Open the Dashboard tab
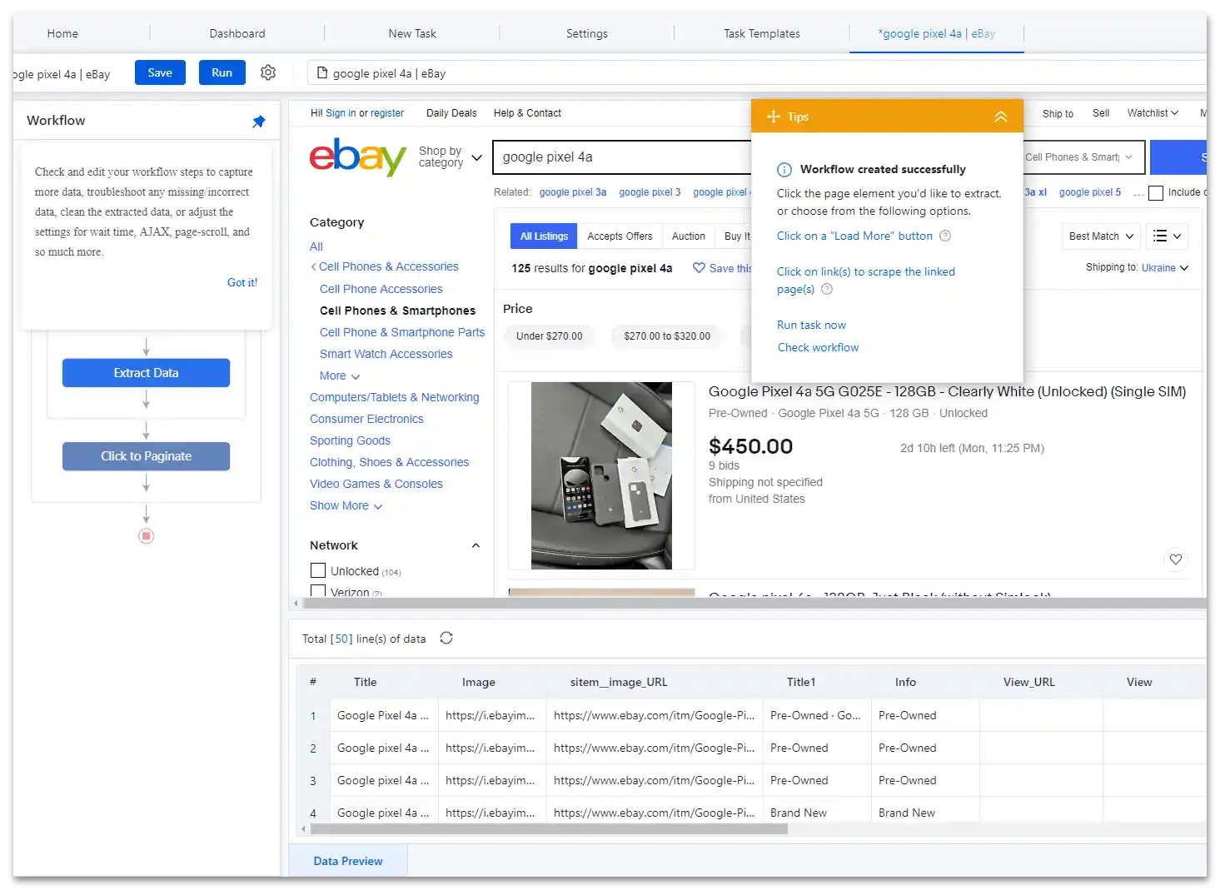This screenshot has width=1220, height=890. point(237,33)
